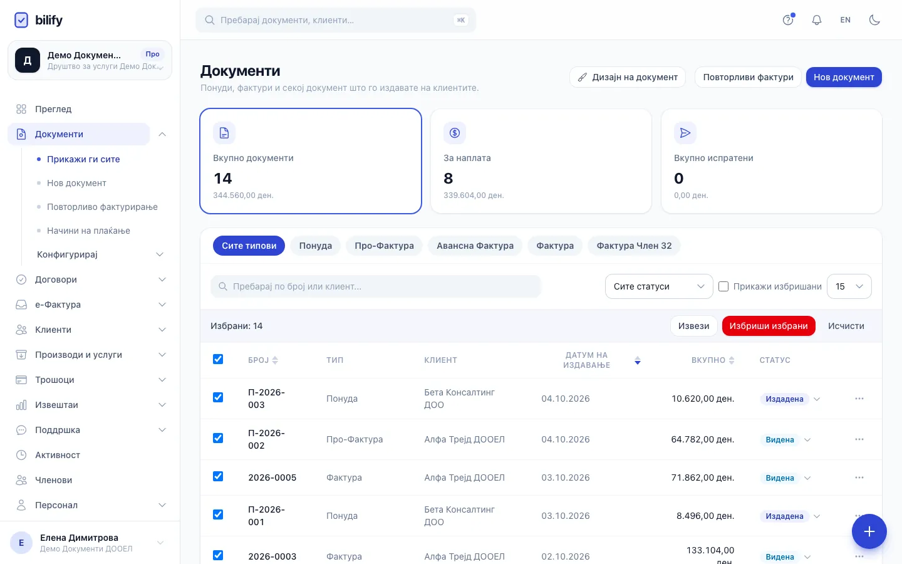Expand Конфигурирај submenu

coord(160,254)
